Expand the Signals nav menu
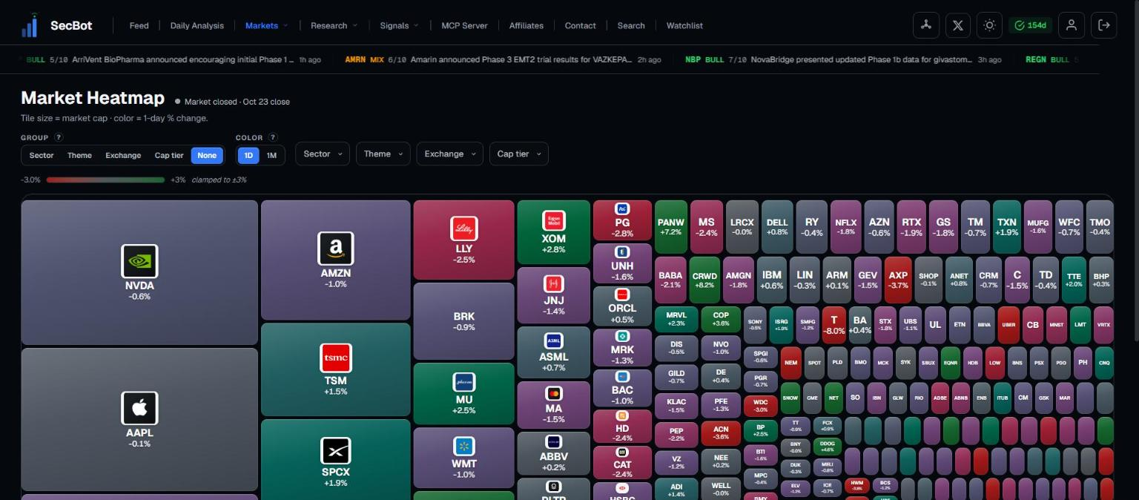 pyautogui.click(x=399, y=25)
